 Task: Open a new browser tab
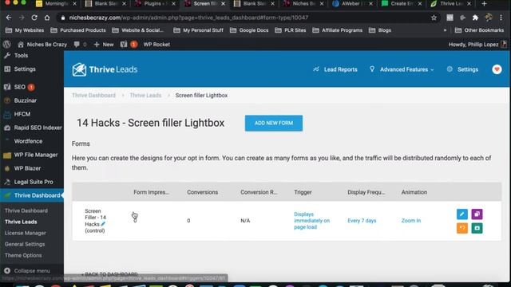click(484, 3)
